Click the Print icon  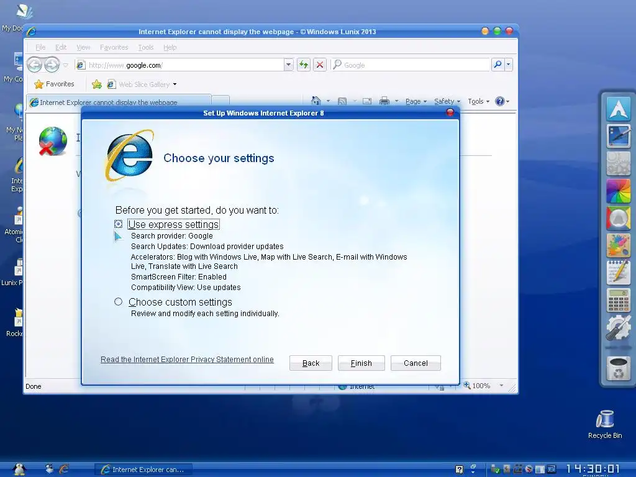tap(384, 101)
